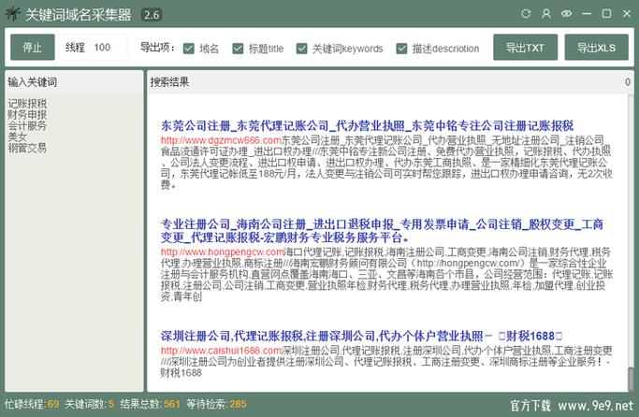This screenshot has height=417, width=639.
Task: Close the collector window
Action: coord(627,14)
